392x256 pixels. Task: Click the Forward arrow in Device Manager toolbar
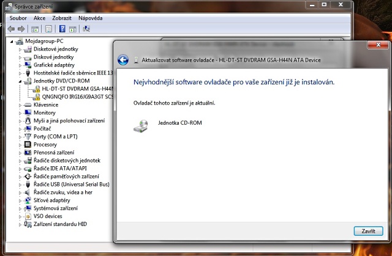point(21,29)
